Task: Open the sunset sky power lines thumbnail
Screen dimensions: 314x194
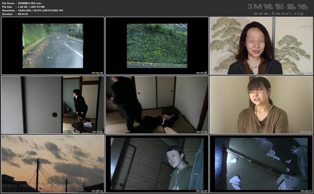Action: [x=53, y=163]
